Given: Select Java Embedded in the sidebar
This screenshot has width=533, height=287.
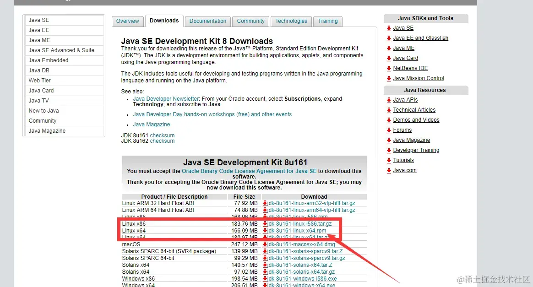Looking at the screenshot, I should point(64,60).
